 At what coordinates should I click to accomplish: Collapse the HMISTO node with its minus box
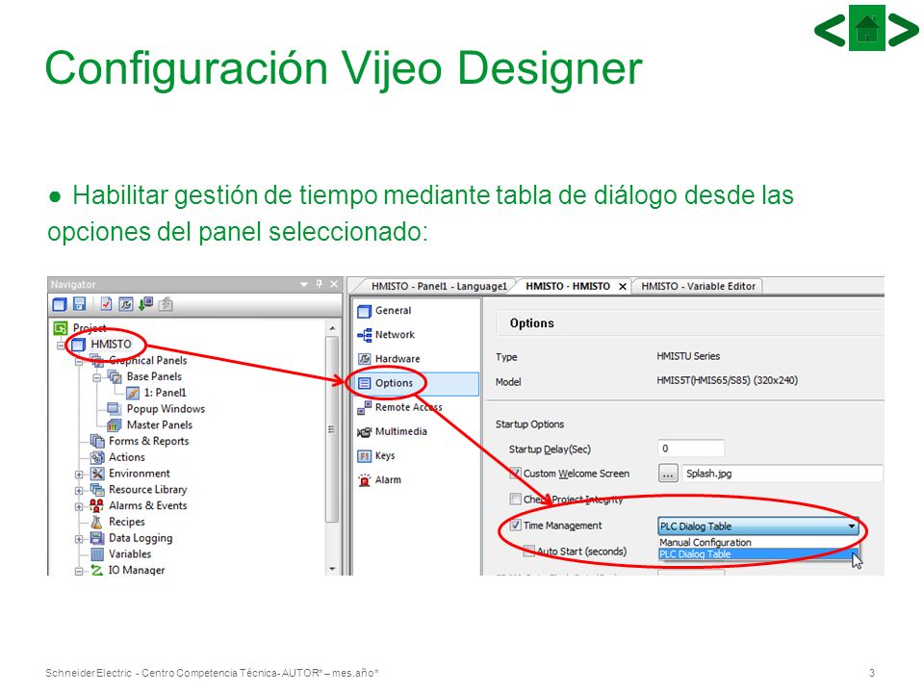[x=61, y=345]
